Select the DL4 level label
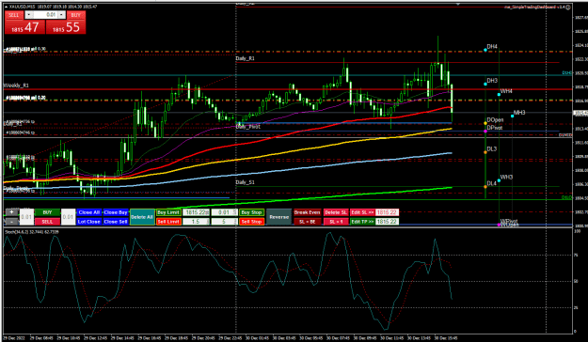 [492, 183]
